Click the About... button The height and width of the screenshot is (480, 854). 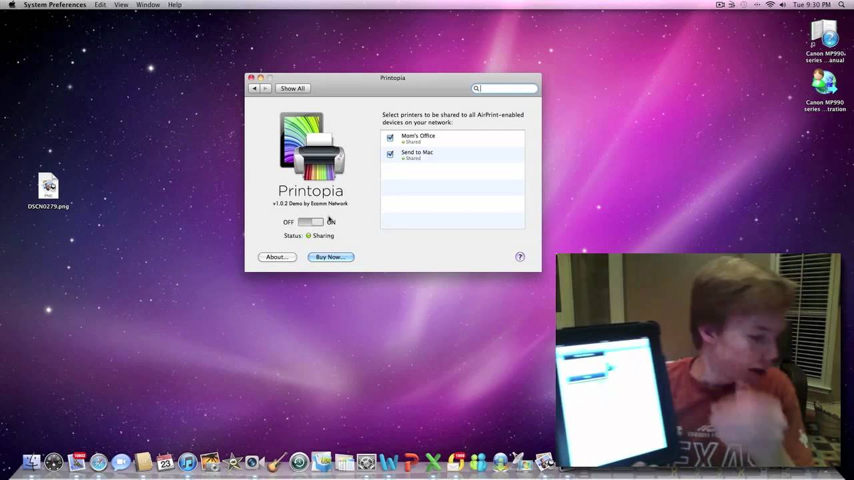click(x=278, y=257)
